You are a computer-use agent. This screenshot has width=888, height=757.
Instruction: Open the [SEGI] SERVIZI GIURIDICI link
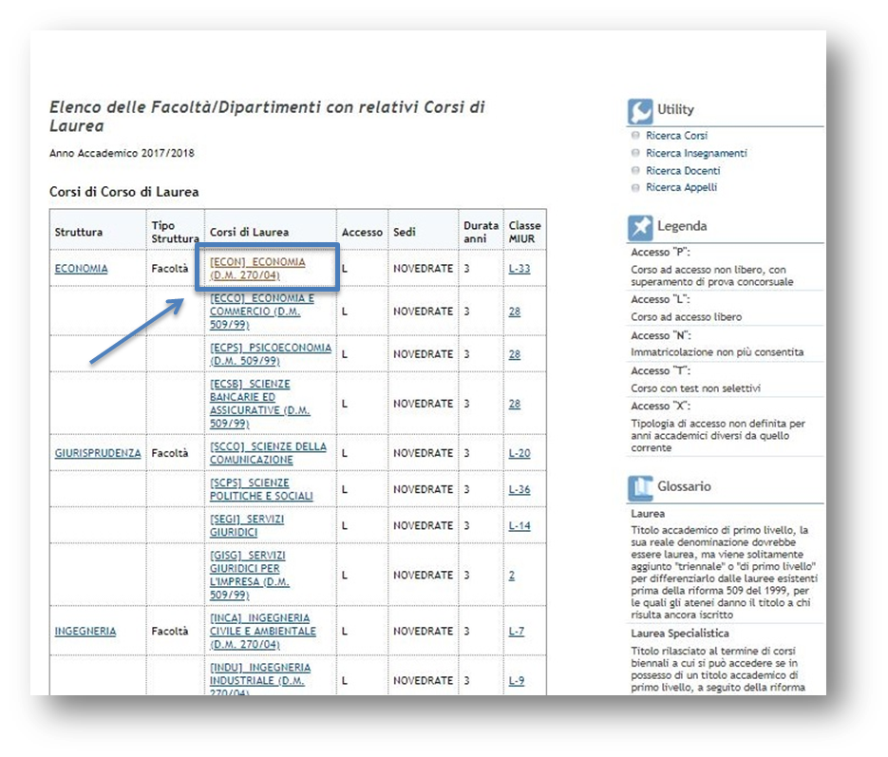pos(247,525)
